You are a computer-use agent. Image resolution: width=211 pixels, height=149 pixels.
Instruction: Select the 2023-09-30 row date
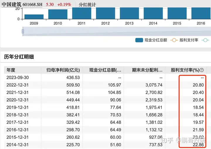18,78
